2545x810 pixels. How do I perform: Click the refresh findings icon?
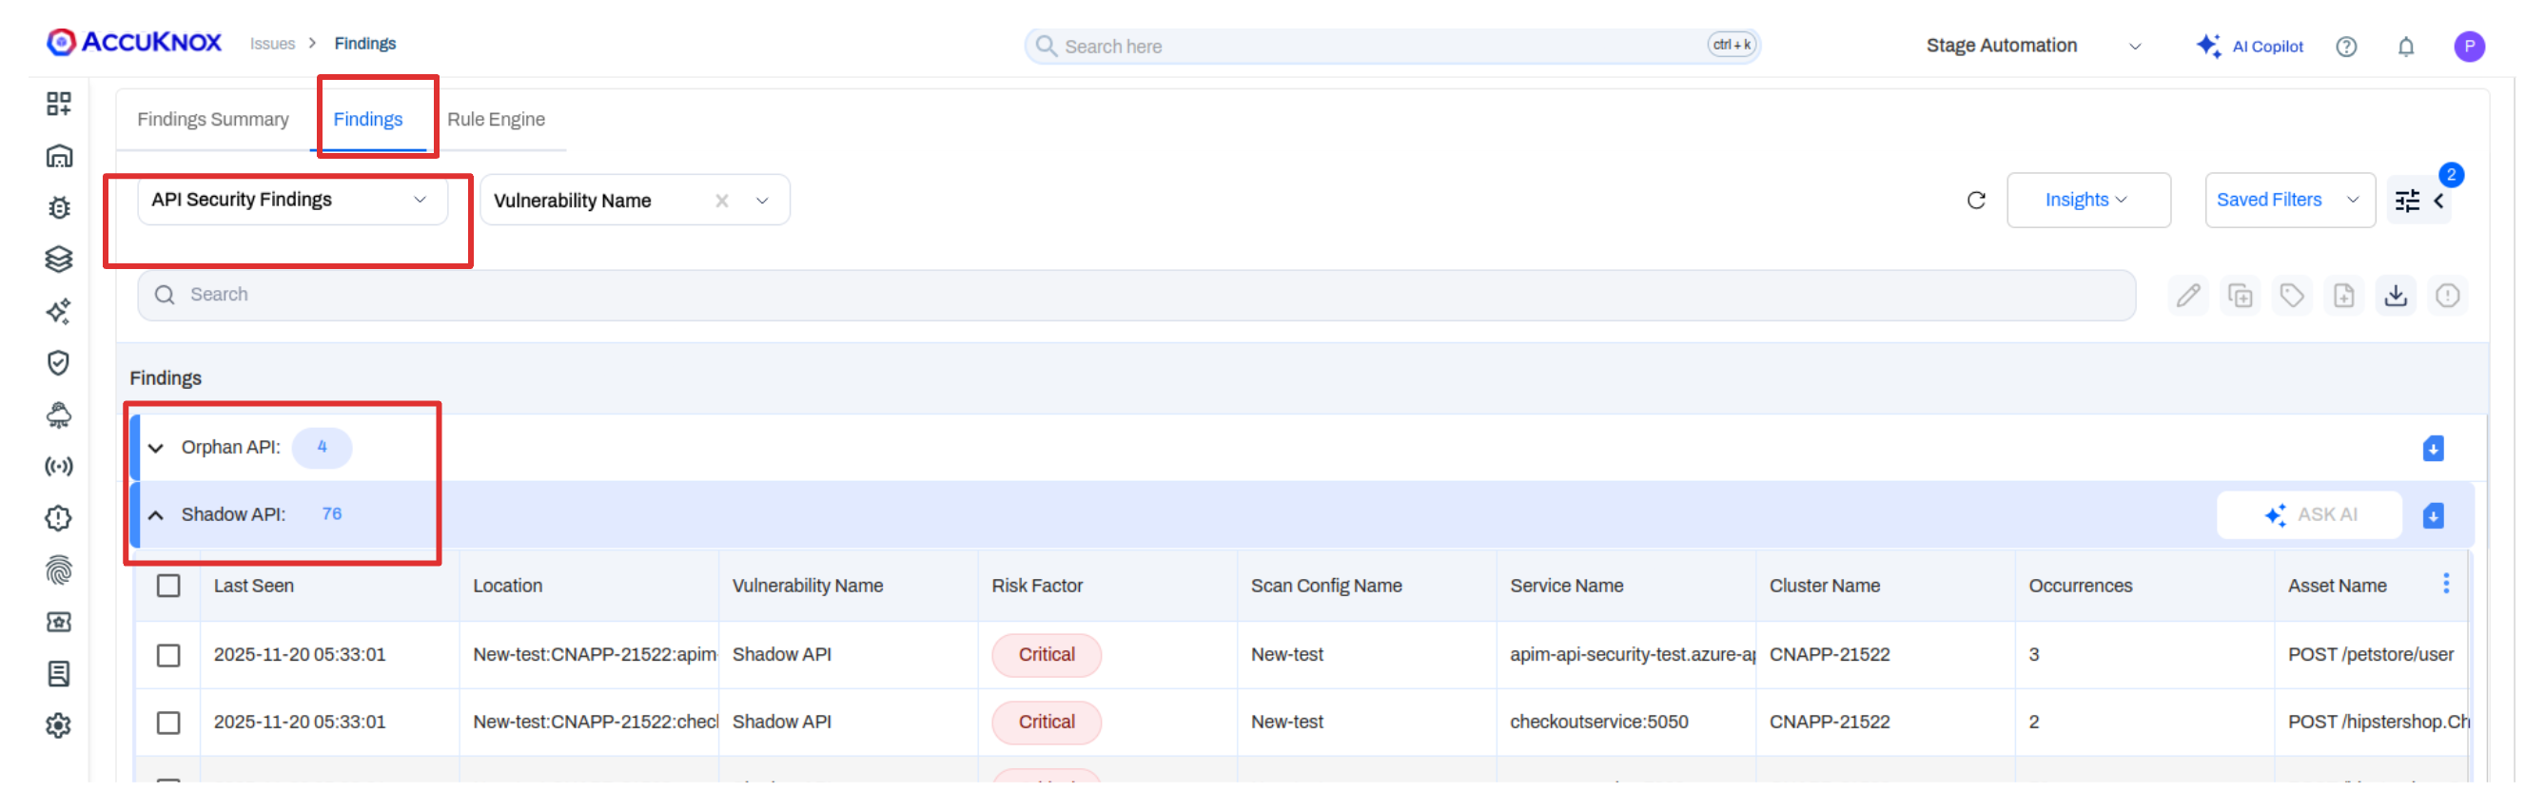(1975, 201)
